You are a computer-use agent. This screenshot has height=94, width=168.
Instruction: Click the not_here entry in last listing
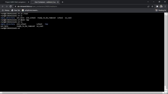[x=4, y=26]
